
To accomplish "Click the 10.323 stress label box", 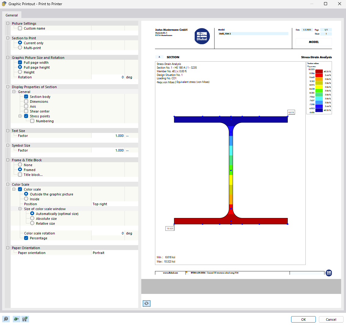I will tap(170, 228).
